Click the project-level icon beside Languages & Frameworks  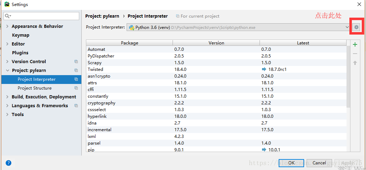(x=76, y=106)
